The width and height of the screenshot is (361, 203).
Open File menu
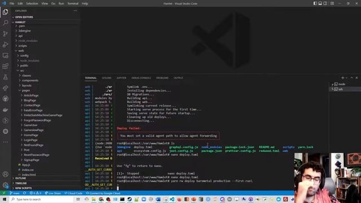pyautogui.click(x=12, y=3)
